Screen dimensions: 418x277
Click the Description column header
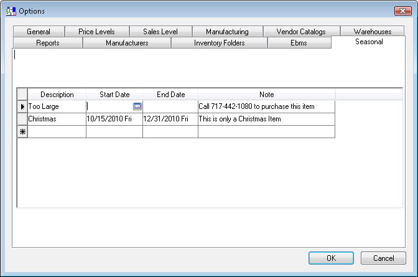[x=57, y=95]
